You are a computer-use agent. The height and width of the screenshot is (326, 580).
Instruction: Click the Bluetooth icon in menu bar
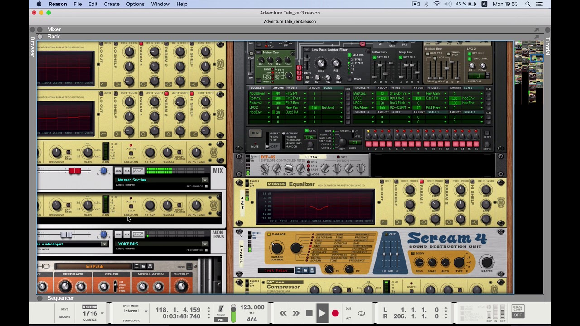point(426,4)
